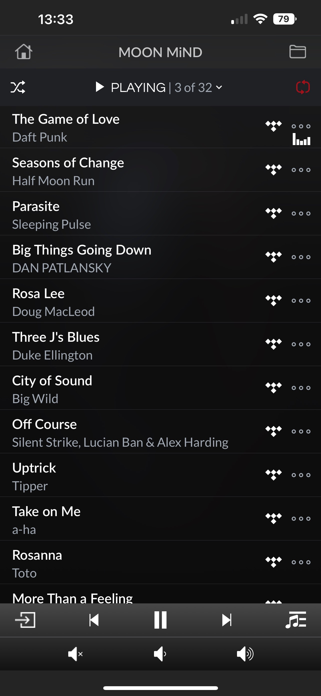Open options dots for Seasons of Change
321x696 pixels.
[x=301, y=170]
